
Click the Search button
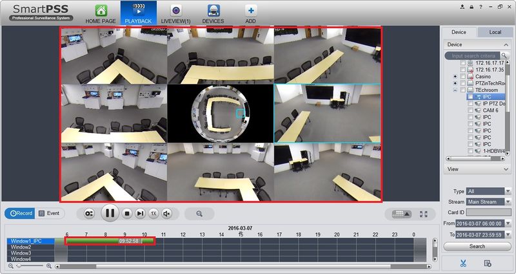tap(477, 246)
